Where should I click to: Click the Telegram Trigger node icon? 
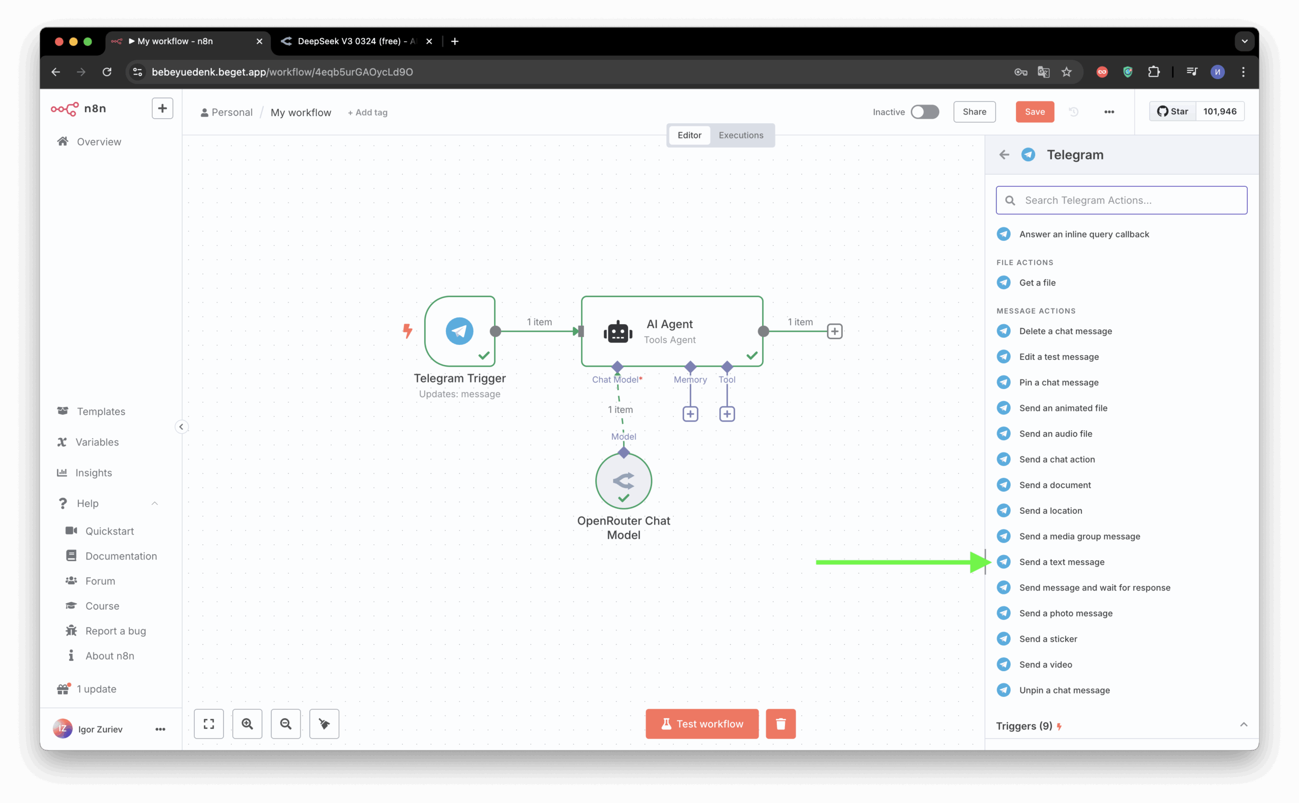click(460, 331)
